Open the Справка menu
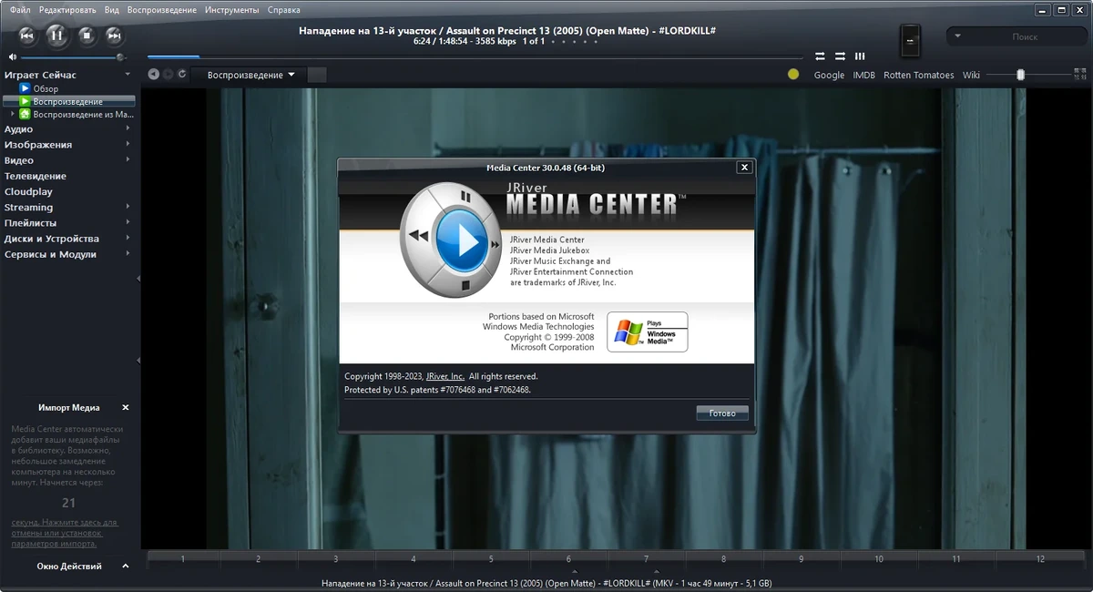 pos(284,10)
